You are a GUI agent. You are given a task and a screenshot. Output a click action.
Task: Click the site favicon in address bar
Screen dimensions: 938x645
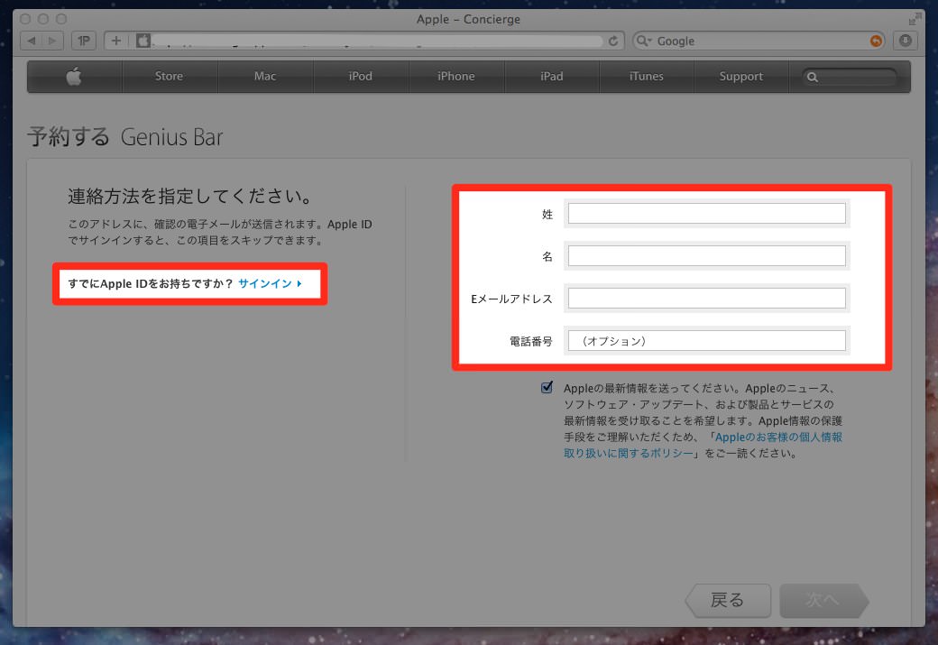(143, 41)
